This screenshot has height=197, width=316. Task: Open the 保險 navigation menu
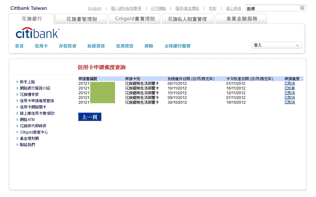pyautogui.click(x=149, y=46)
